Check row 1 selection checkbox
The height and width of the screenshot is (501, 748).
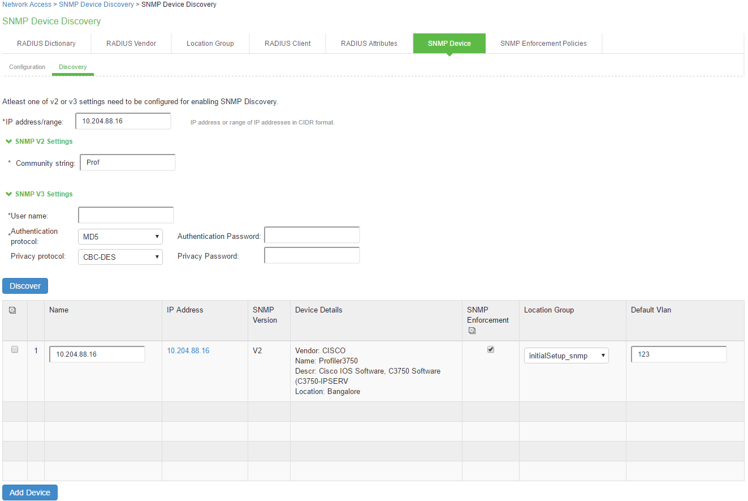tap(15, 350)
